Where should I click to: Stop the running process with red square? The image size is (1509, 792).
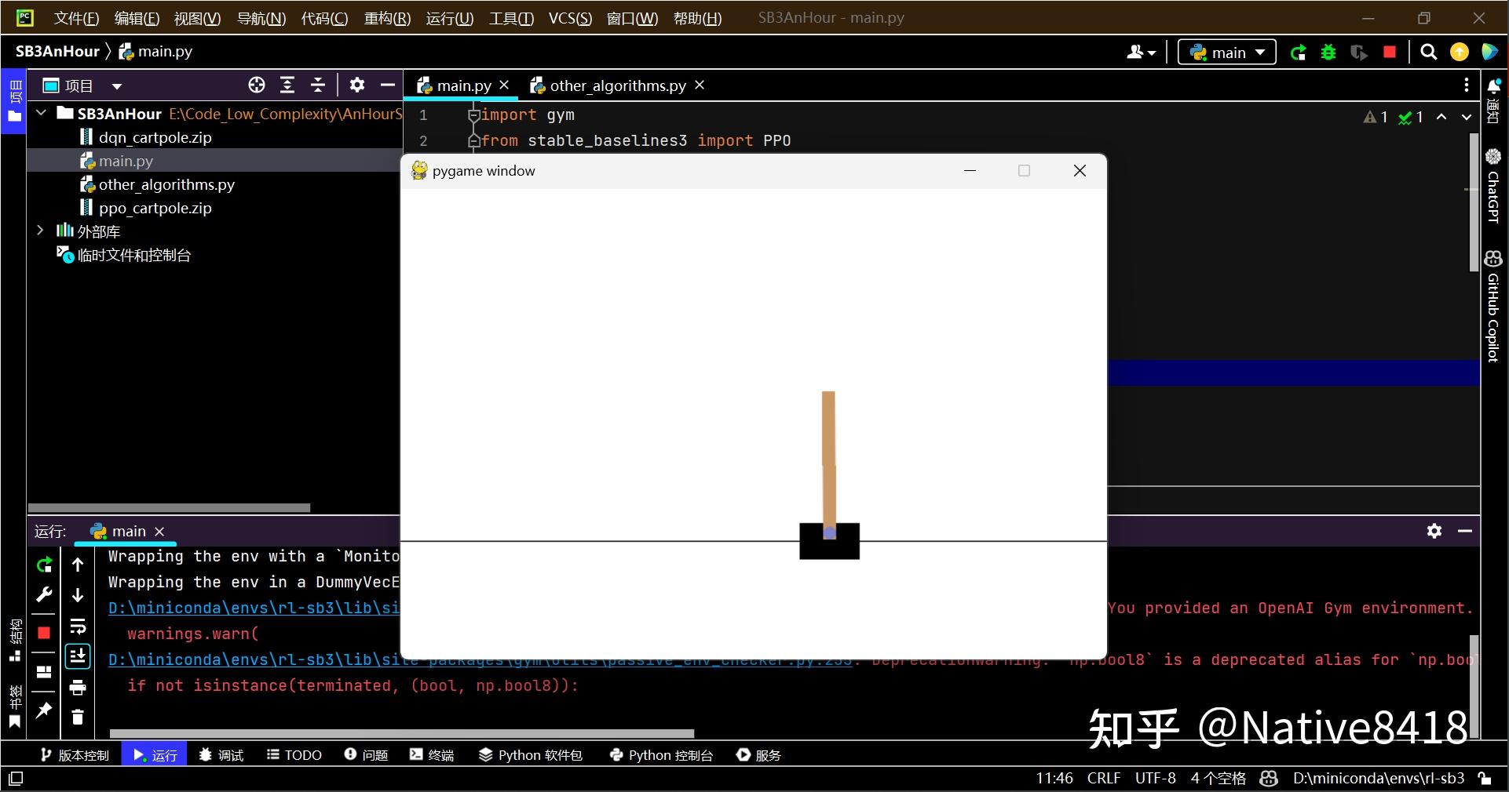[x=1388, y=52]
